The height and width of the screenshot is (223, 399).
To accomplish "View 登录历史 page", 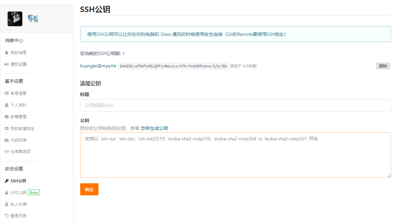I will pos(19,216).
